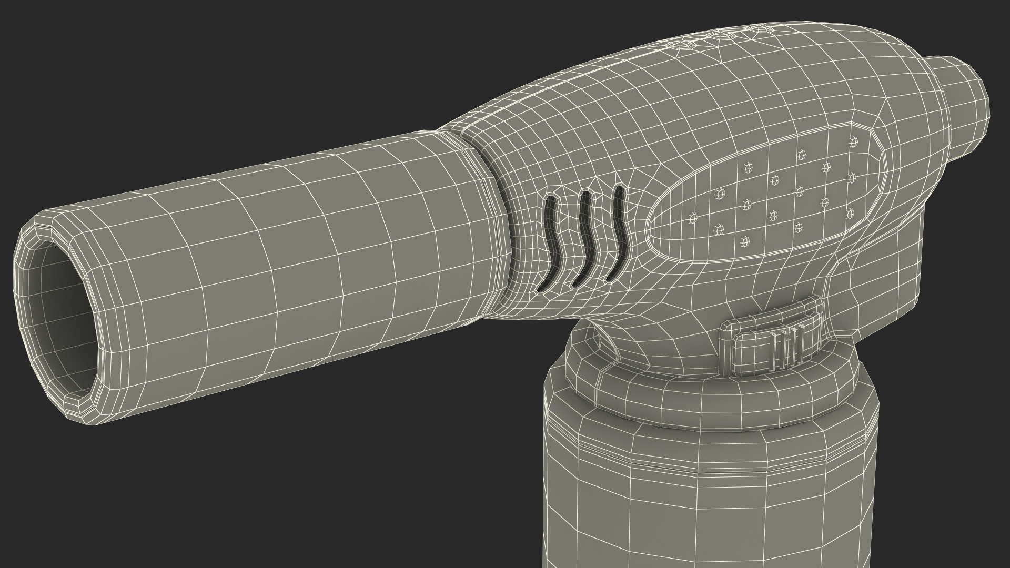The image size is (1010, 568).
Task: Click the lowest grip dot on oval panel
Action: (745, 241)
